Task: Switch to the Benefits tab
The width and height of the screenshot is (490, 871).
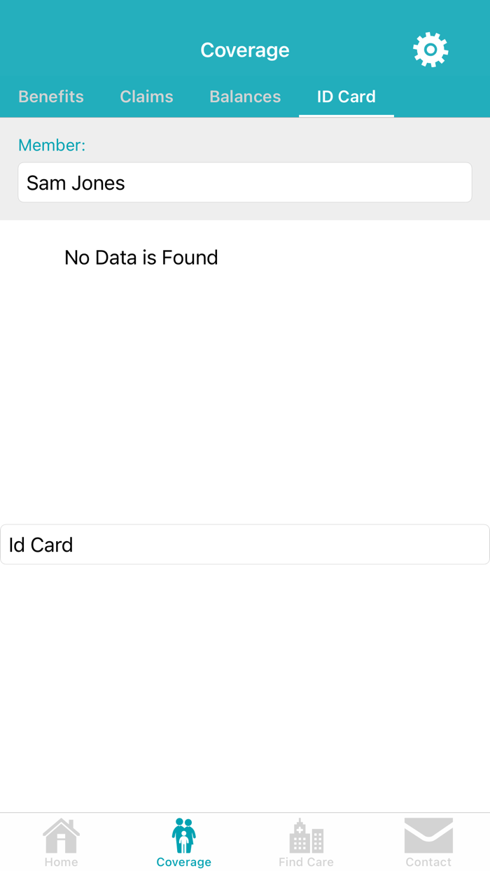Action: pos(51,97)
